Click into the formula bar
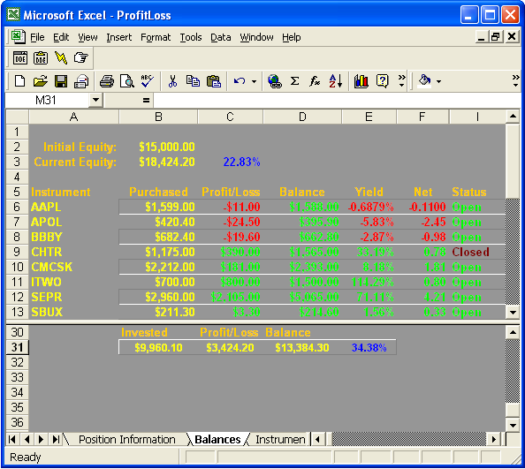This screenshot has height=469, width=525. click(x=337, y=100)
